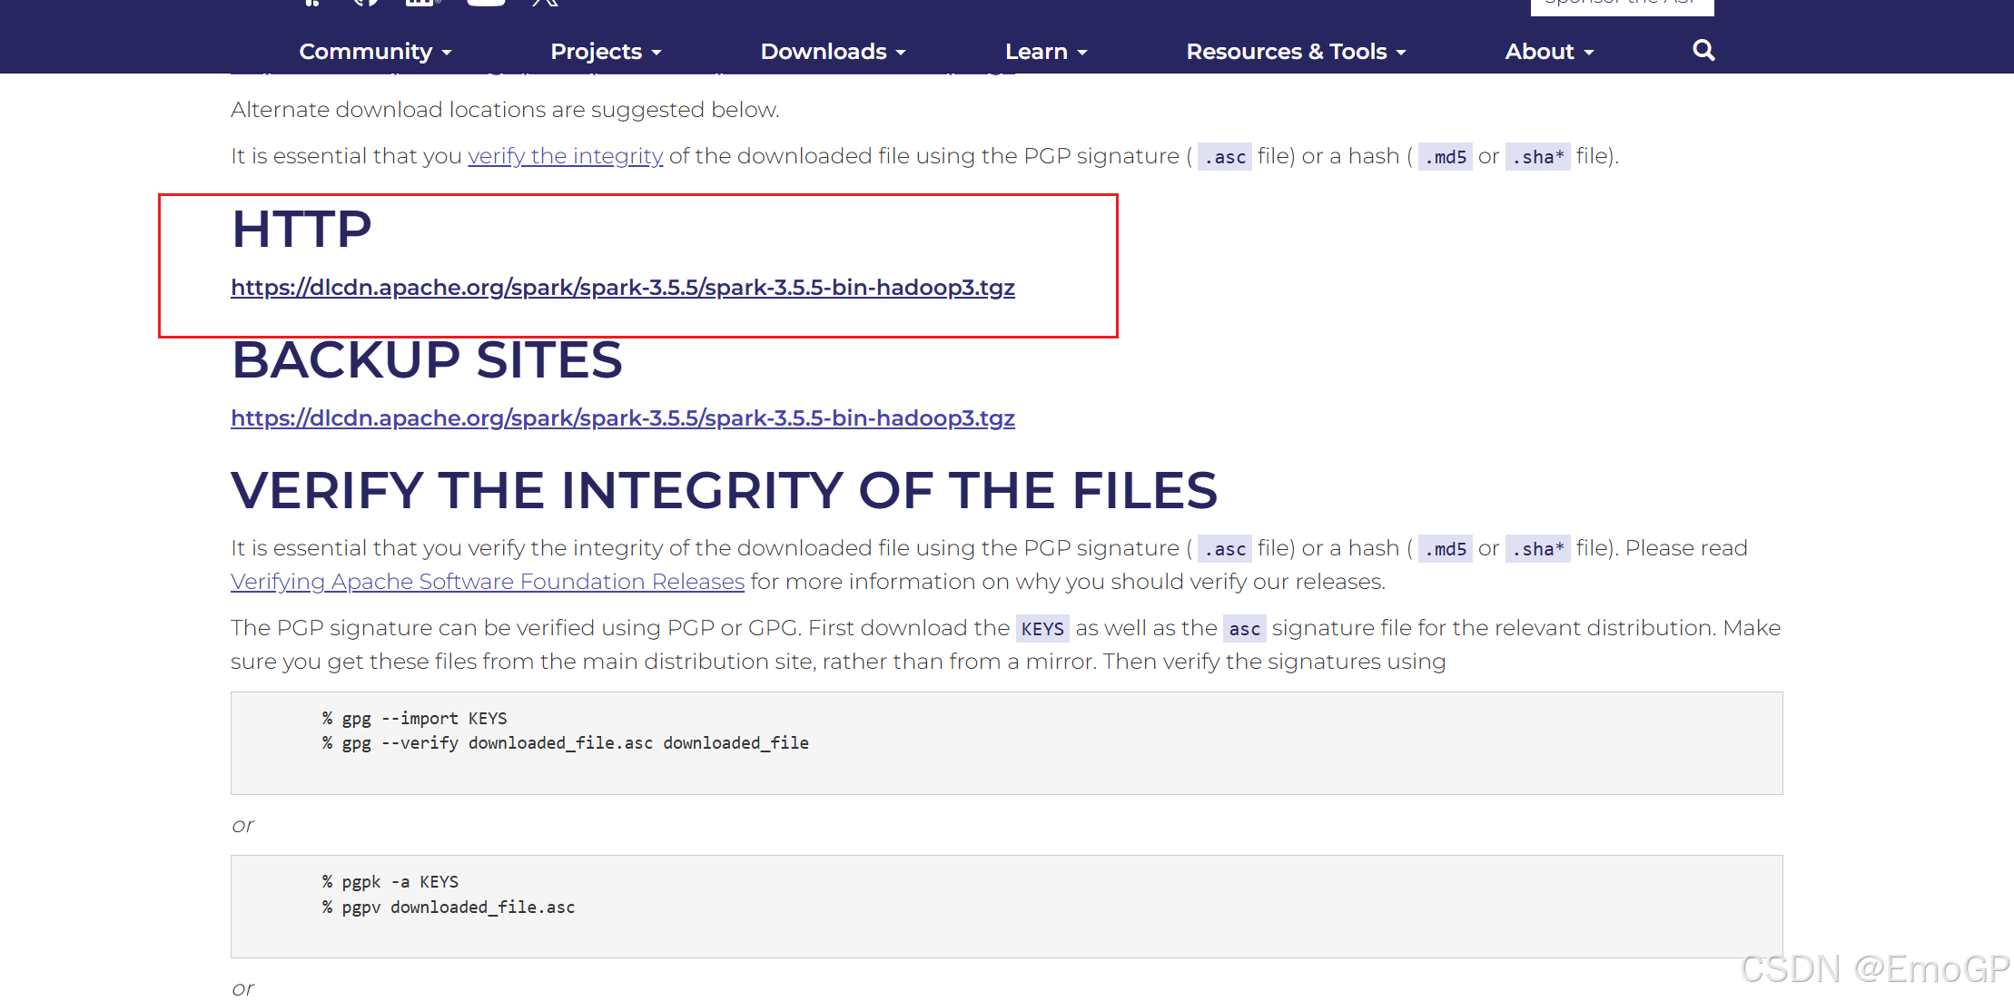Expand the Projects dropdown menu
The width and height of the screenshot is (2014, 1001).
606,52
